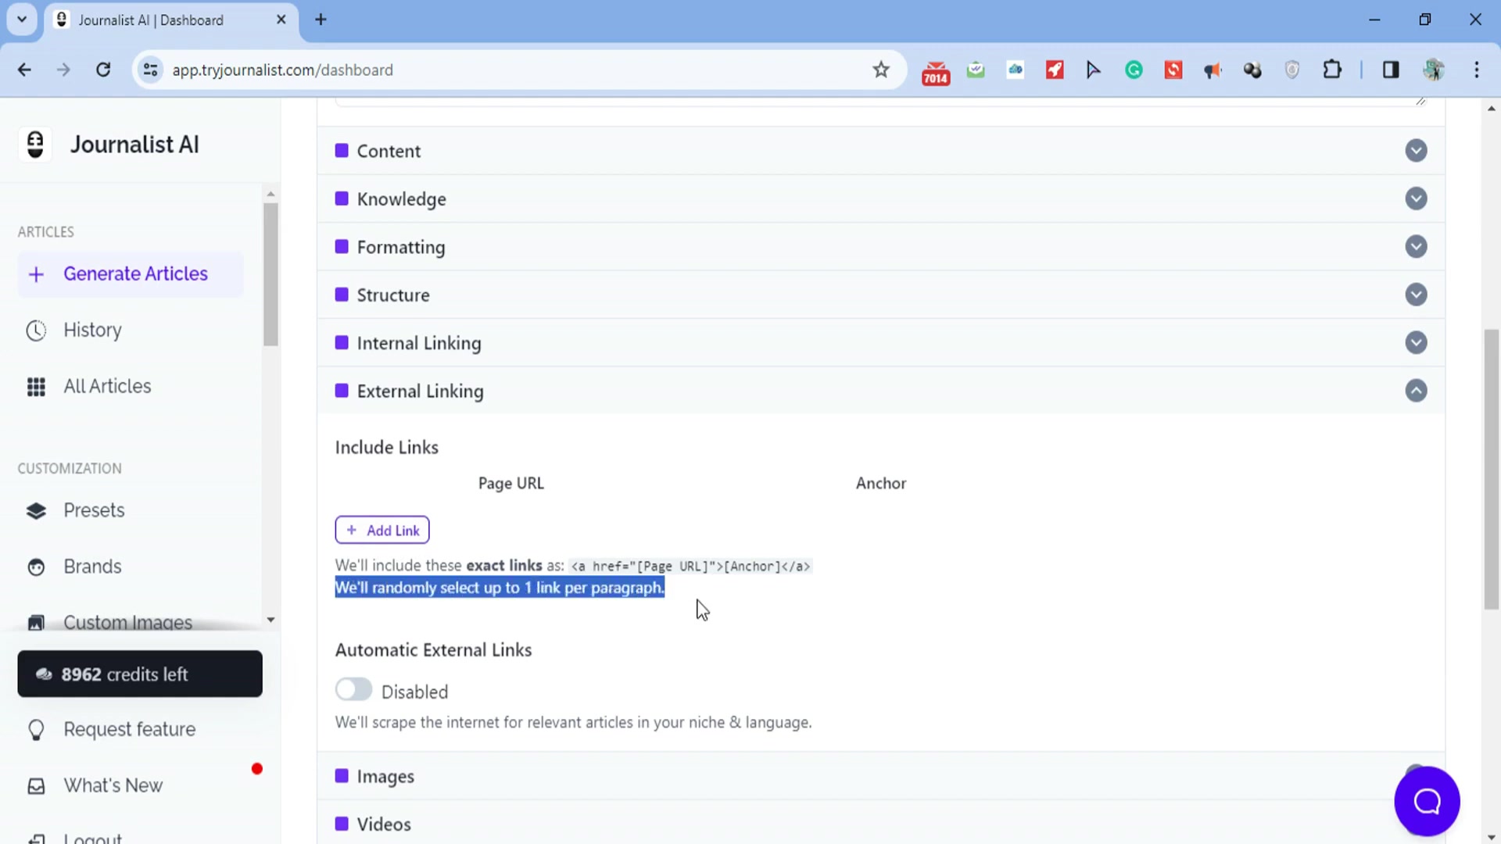This screenshot has height=844, width=1501.
Task: Open What's New link
Action: click(x=113, y=786)
